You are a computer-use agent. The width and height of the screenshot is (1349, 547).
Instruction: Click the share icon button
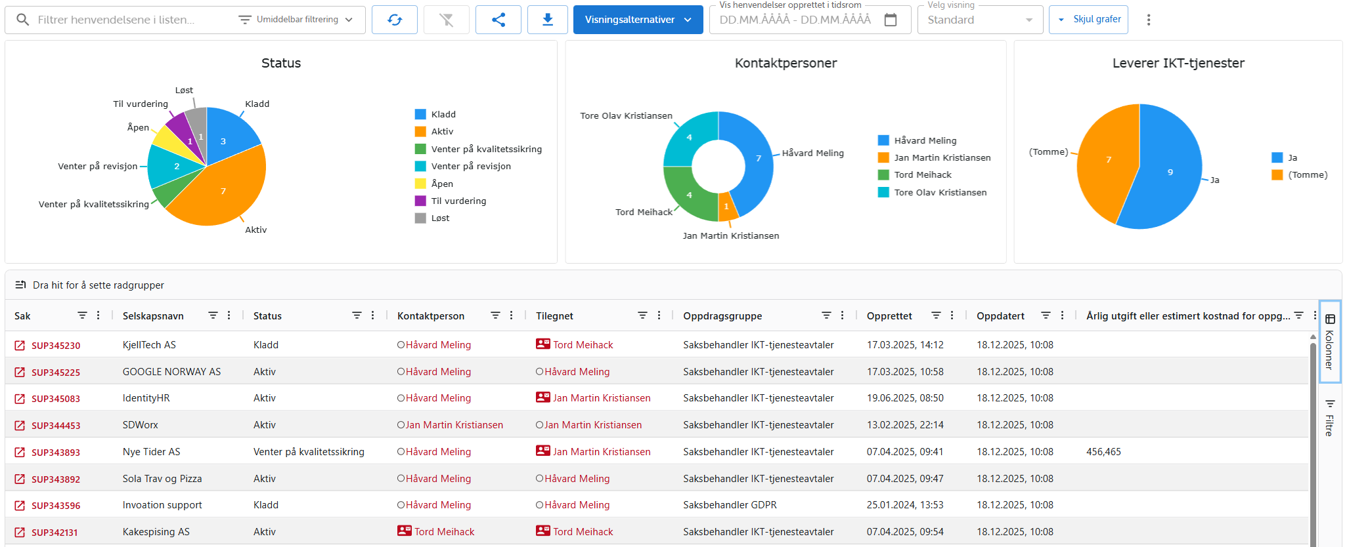click(498, 20)
